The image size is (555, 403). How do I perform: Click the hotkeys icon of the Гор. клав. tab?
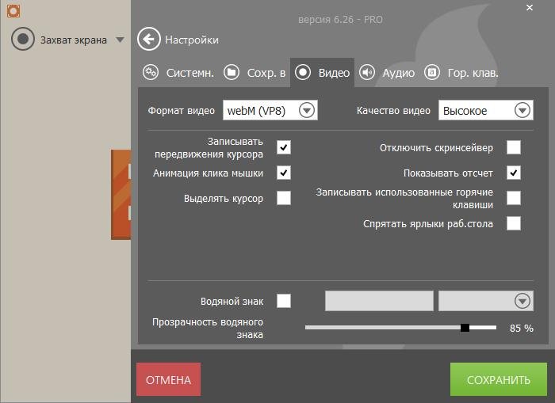pyautogui.click(x=432, y=73)
